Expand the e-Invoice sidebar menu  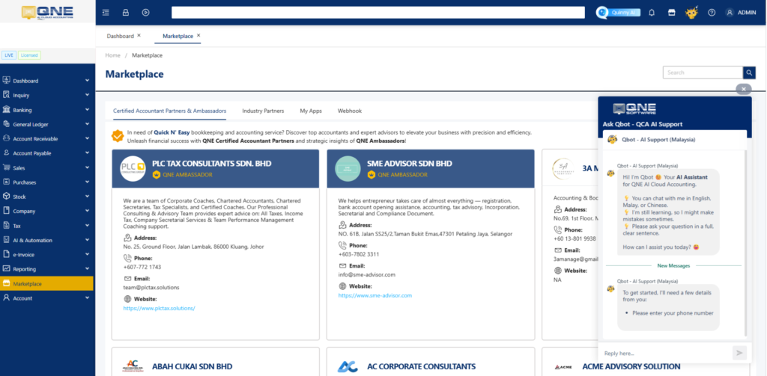pyautogui.click(x=46, y=255)
